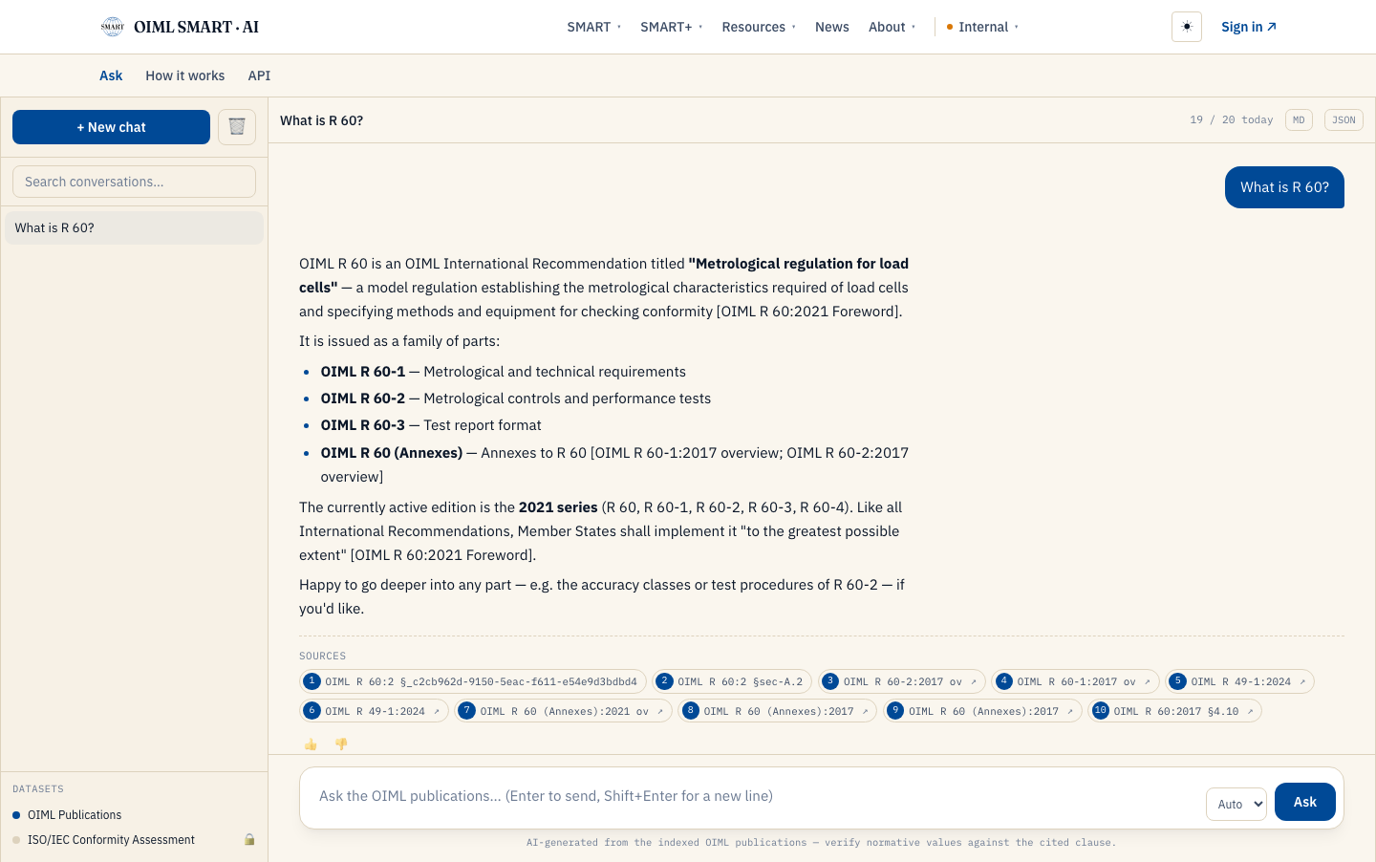Image resolution: width=1376 pixels, height=862 pixels.
Task: Click the "OIML R 60-2" bullet text
Action: click(x=363, y=399)
